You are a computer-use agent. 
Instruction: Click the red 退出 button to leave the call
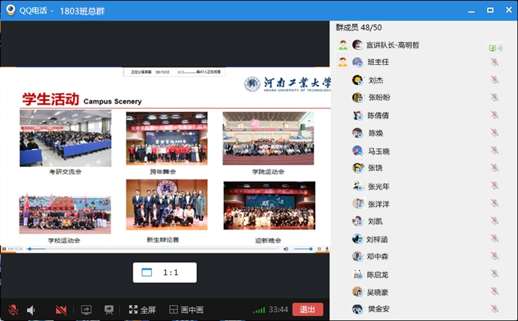point(307,309)
